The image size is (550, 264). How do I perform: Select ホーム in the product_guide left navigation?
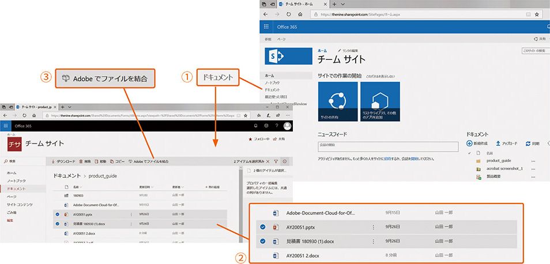click(x=12, y=173)
